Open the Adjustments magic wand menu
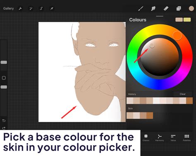 [x=31, y=9]
